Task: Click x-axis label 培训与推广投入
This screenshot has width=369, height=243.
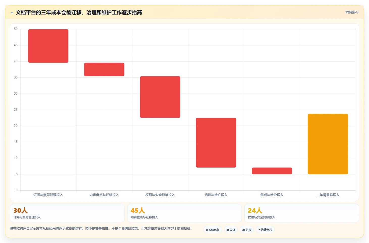Action: click(216, 195)
